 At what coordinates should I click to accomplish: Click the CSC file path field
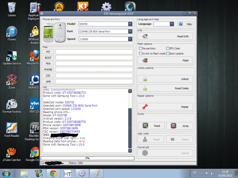coord(94,75)
